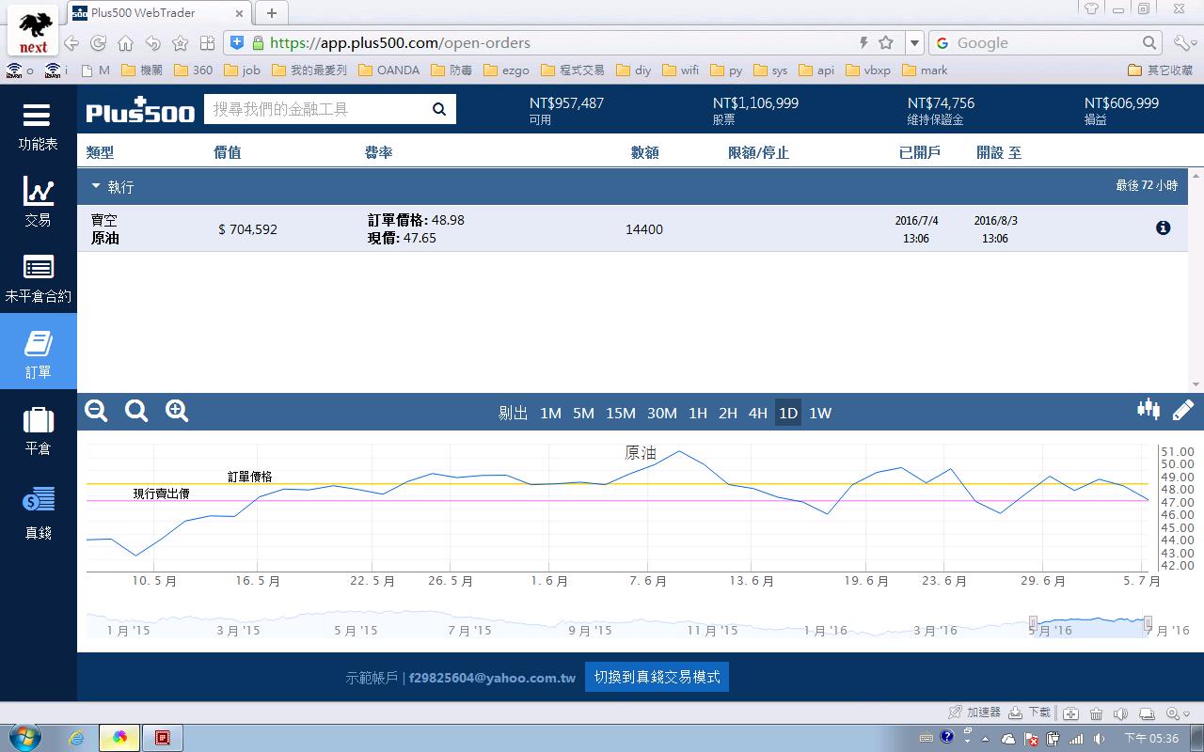
Task: Click the Plus500 logo
Action: coord(140,110)
